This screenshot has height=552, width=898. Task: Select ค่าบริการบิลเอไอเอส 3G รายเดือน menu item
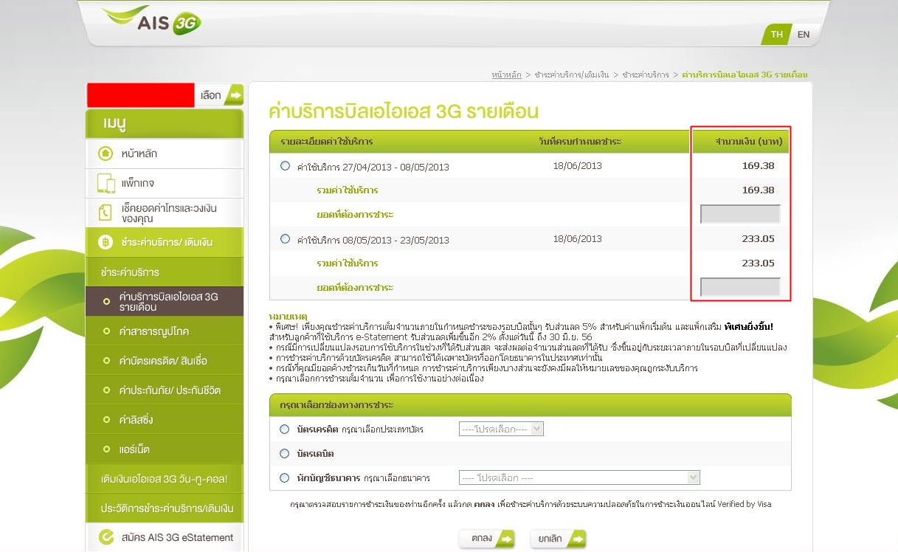point(165,301)
